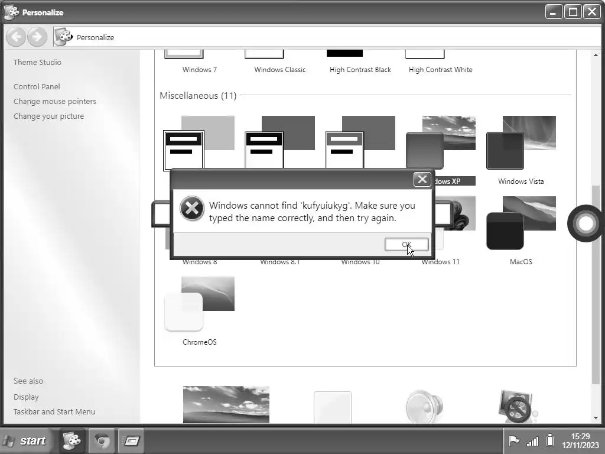
Task: Click the Personalize taskbar icon
Action: (71, 440)
